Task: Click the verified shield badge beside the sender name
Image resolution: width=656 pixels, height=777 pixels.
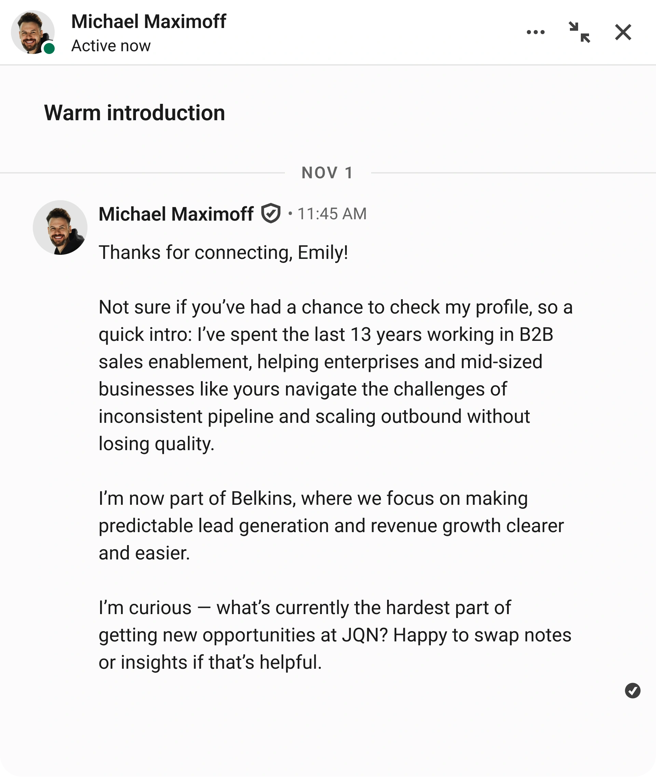Action: click(271, 213)
